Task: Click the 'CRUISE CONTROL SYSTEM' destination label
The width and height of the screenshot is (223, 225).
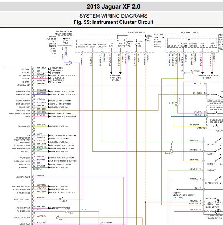Action: 63,136
